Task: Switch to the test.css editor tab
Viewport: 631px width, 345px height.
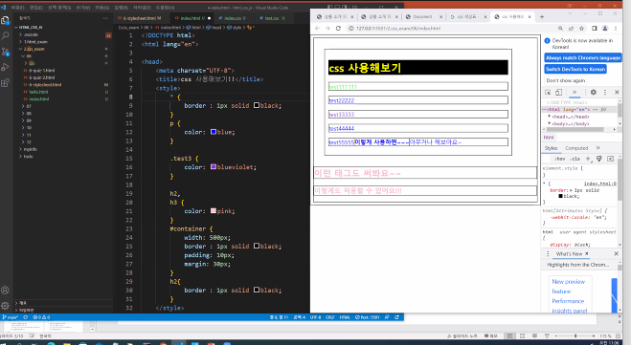Action: 271,18
